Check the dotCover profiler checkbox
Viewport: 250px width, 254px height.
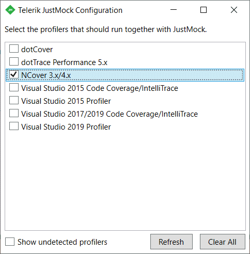14,49
